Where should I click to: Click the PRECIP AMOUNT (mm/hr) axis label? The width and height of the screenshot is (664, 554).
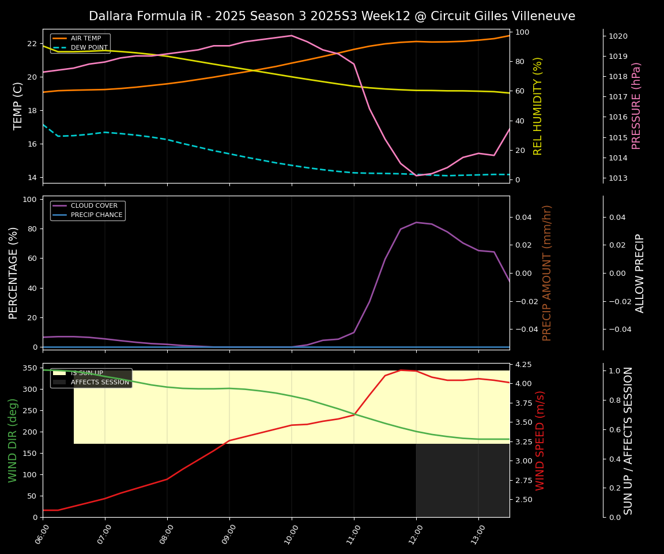point(546,274)
